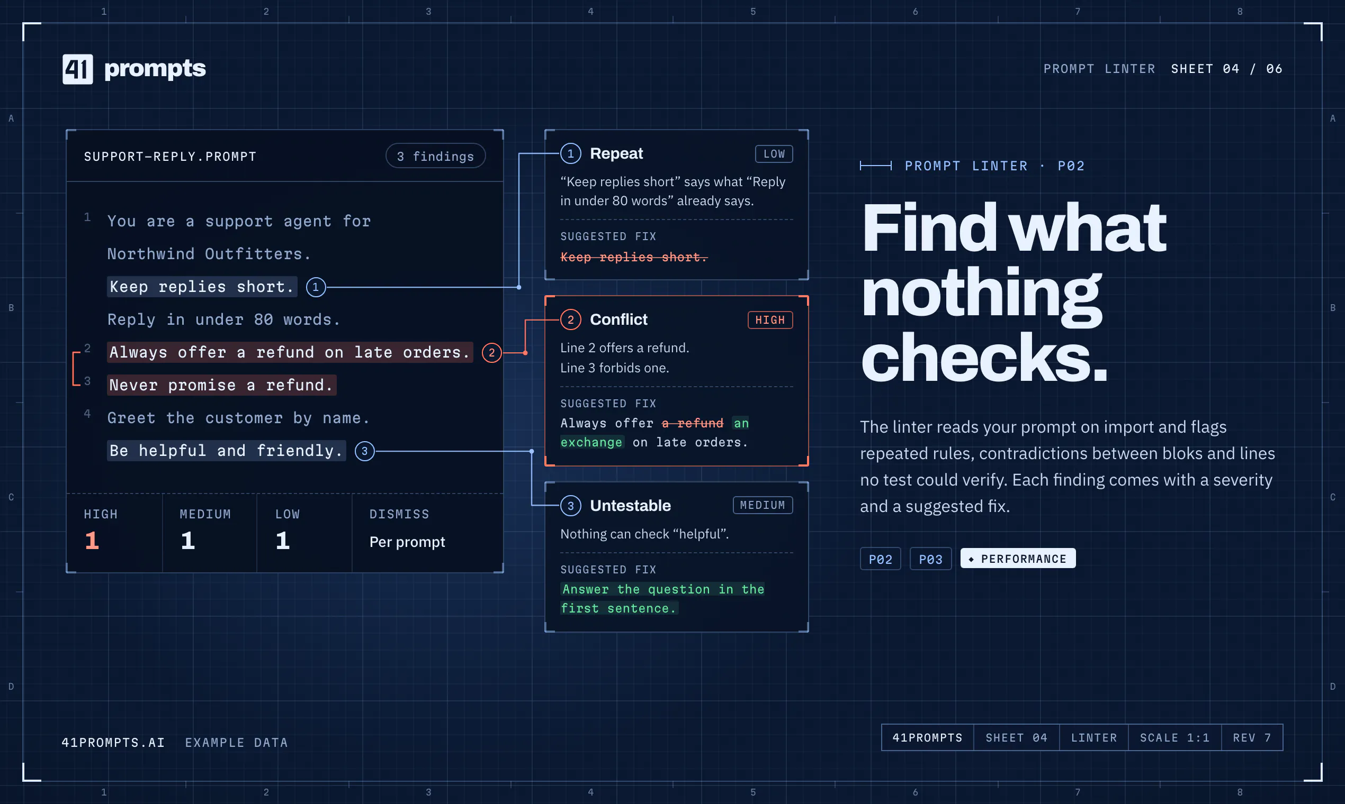1345x804 pixels.
Task: Select the P03 tag chip
Action: pos(930,559)
